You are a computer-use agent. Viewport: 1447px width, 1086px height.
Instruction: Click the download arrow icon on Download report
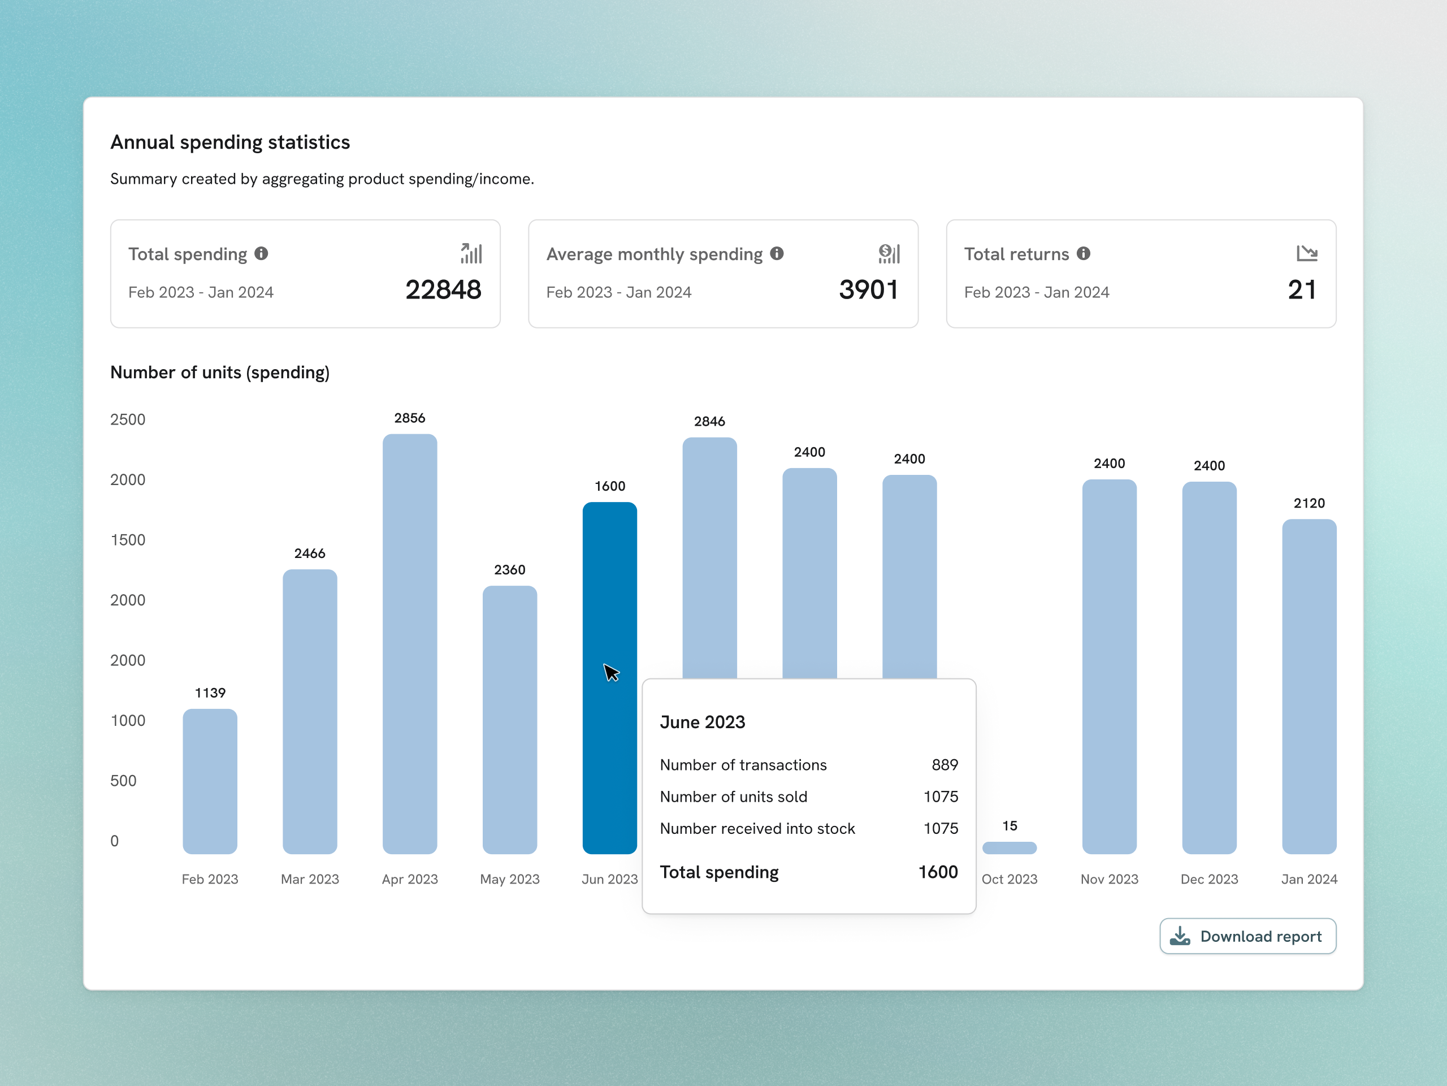point(1181,936)
